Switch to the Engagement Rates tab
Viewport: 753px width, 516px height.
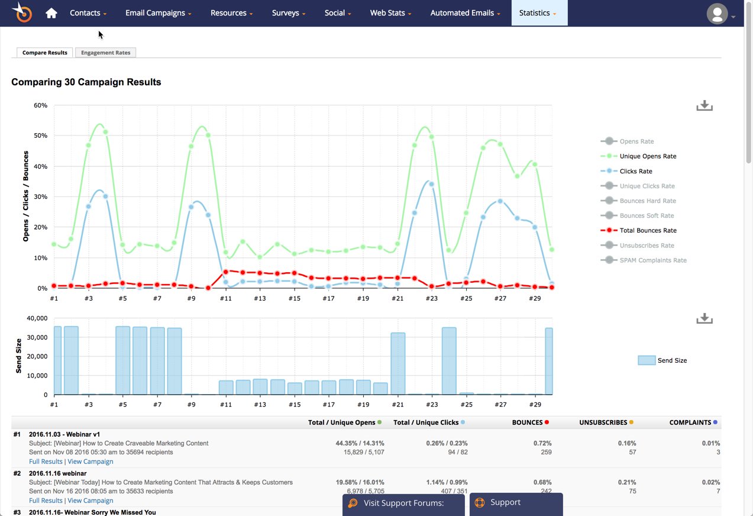[105, 52]
